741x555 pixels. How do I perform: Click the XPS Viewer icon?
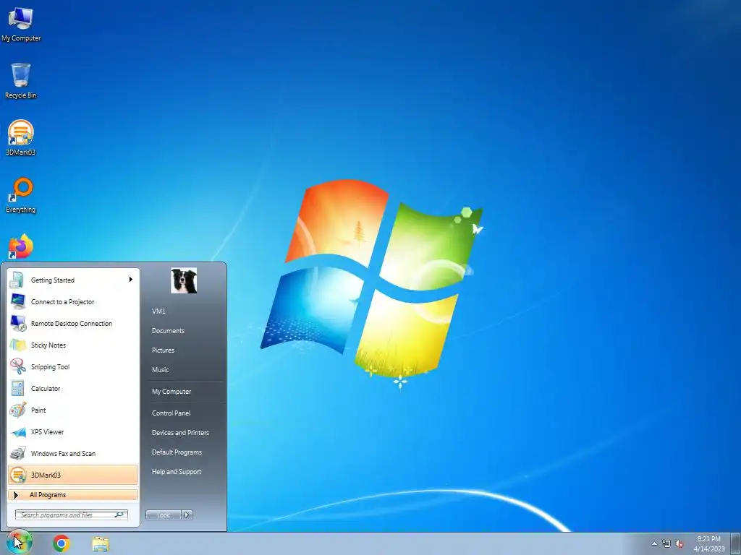(x=17, y=432)
